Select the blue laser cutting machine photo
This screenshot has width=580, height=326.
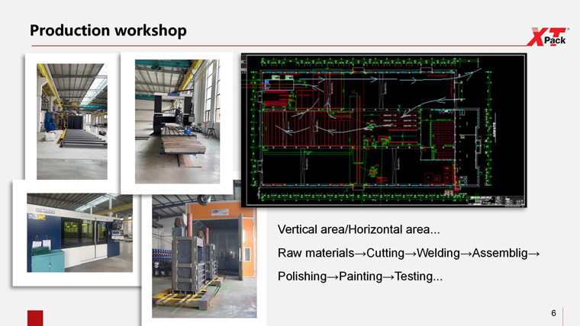[80, 233]
